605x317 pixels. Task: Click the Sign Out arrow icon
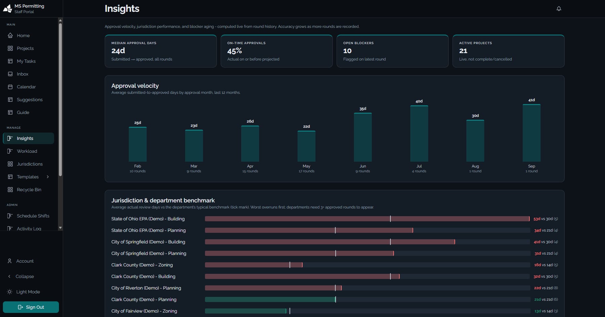point(21,307)
